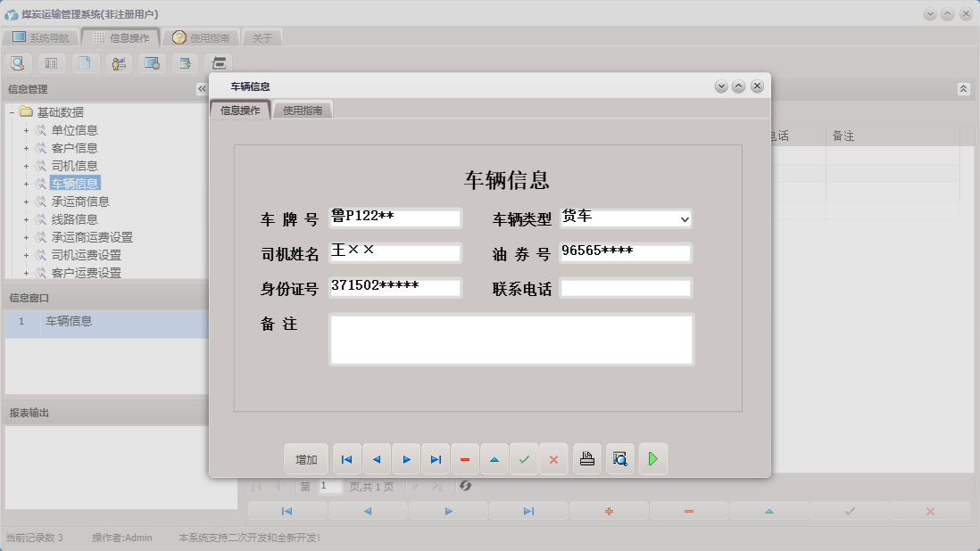Image resolution: width=980 pixels, height=551 pixels.
Task: Open print preview with the magnifier icon
Action: [x=620, y=458]
